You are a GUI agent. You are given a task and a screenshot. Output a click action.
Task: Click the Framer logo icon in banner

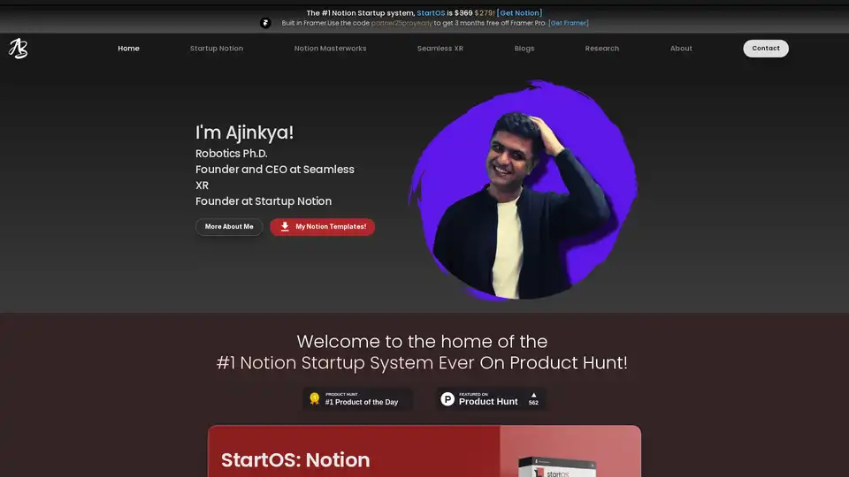(265, 23)
